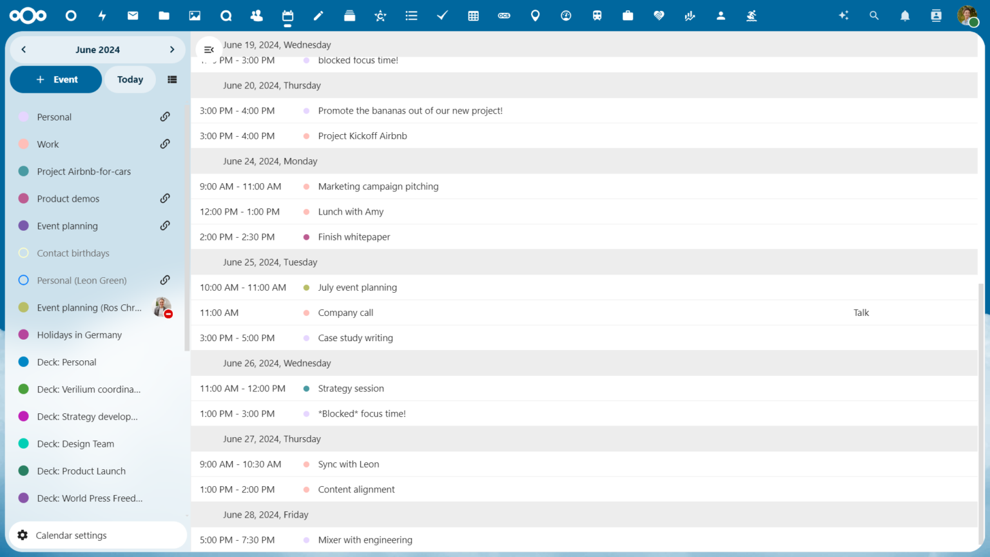
Task: Open the user account avatar menu
Action: (x=967, y=15)
